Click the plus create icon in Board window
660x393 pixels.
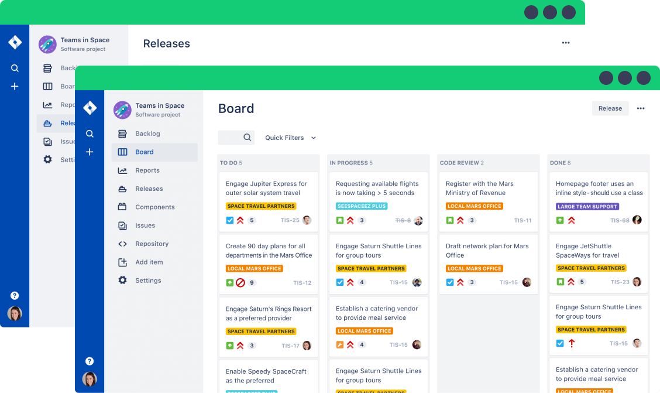click(x=90, y=152)
